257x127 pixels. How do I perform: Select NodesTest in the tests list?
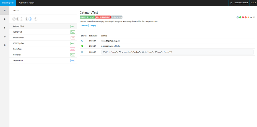click(x=17, y=49)
